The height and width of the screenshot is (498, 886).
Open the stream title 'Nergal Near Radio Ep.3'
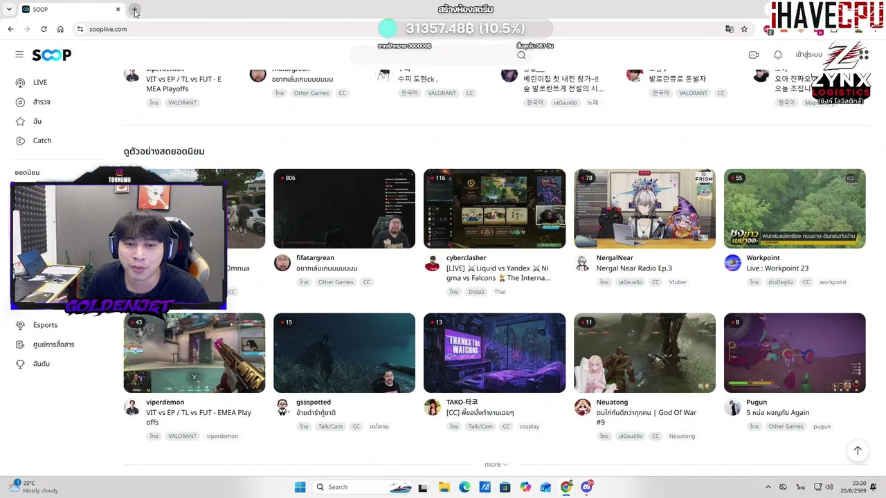(634, 268)
